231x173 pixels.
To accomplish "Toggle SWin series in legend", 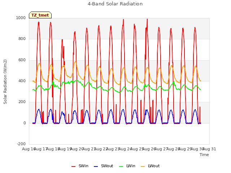I will pyautogui.click(x=80, y=166).
